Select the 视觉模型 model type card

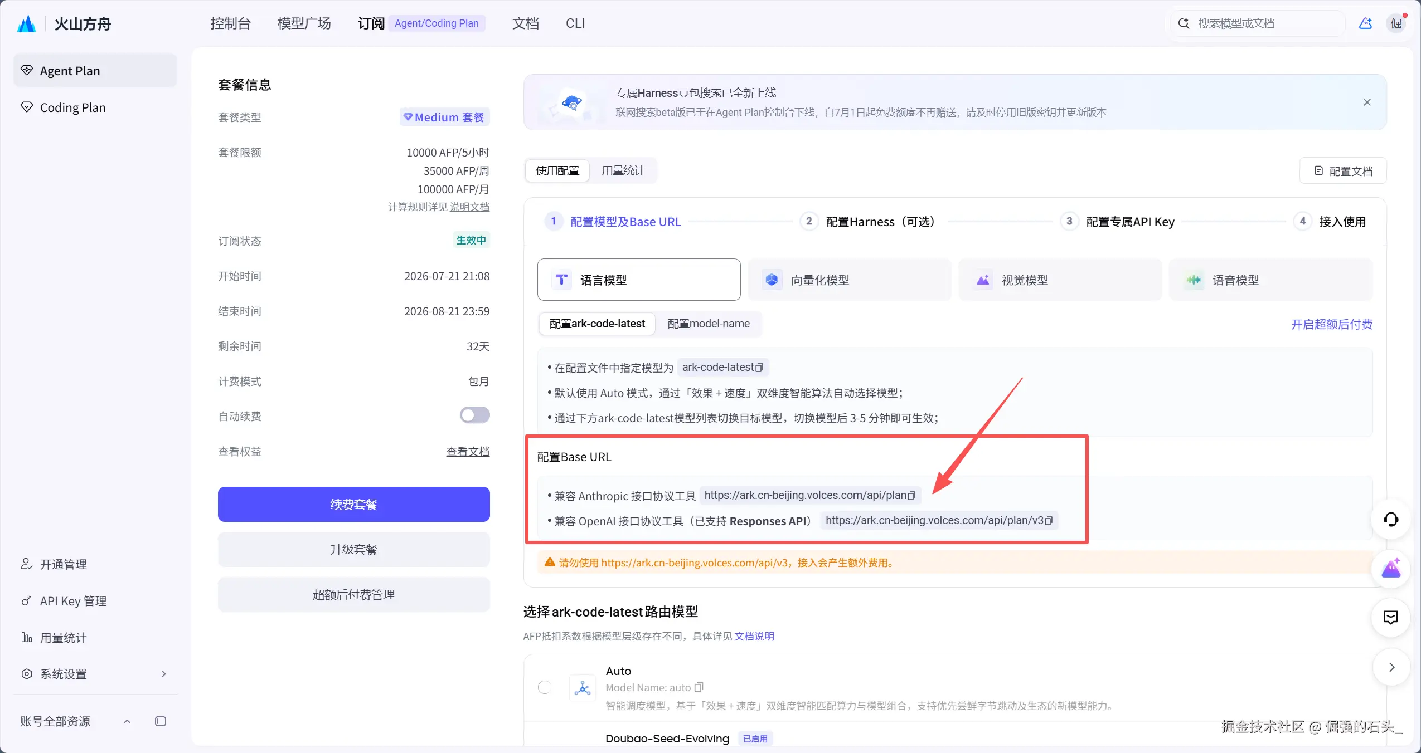tap(1060, 280)
